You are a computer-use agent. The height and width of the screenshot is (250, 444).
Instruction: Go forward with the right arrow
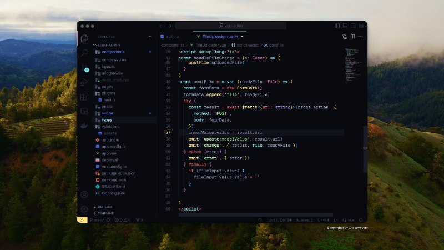point(169,26)
